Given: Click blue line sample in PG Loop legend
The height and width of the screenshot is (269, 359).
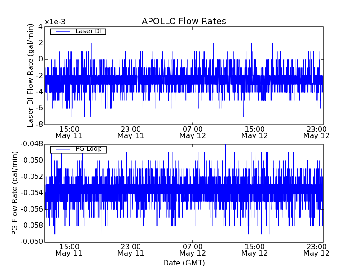Looking at the screenshot, I should pos(62,149).
